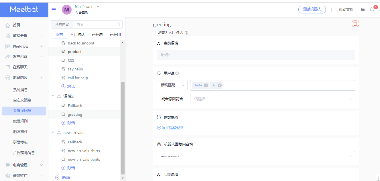The height and width of the screenshot is (181, 380).
Task: Click the 营销推广 sidebar icon
Action: coord(8,176)
